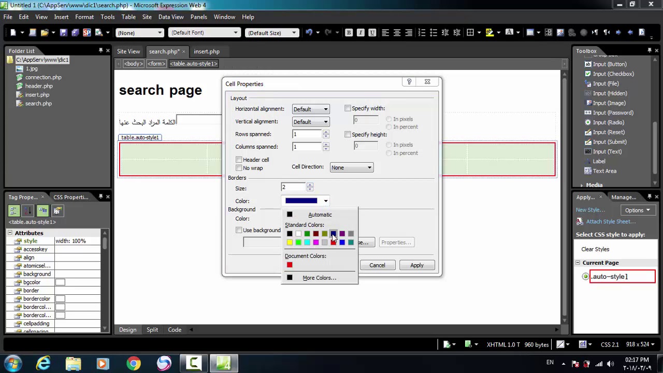Click the SuperPreview toolbar icon
Screen dimensions: 663x373
[x=87, y=33]
